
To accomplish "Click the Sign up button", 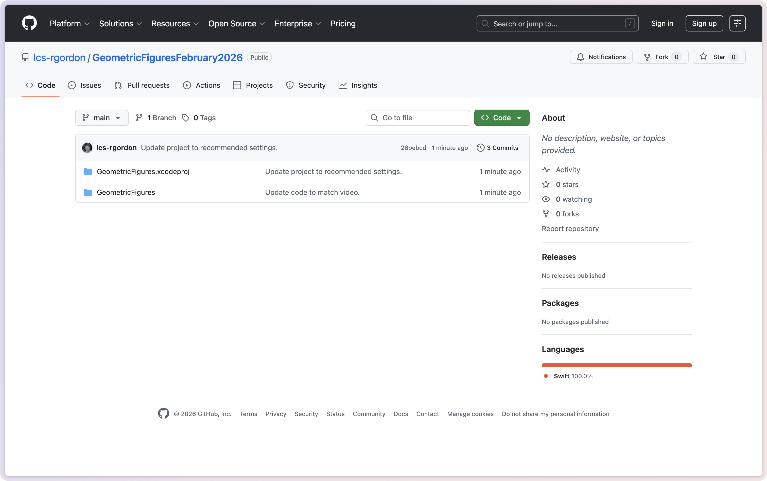I will (704, 24).
